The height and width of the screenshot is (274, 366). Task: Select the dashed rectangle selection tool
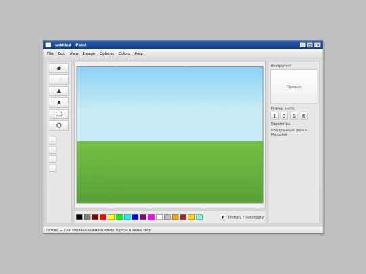pos(59,114)
